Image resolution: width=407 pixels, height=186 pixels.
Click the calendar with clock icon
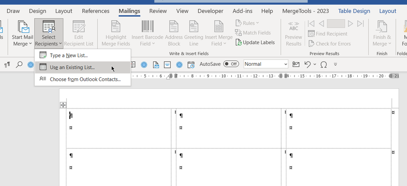(191, 65)
